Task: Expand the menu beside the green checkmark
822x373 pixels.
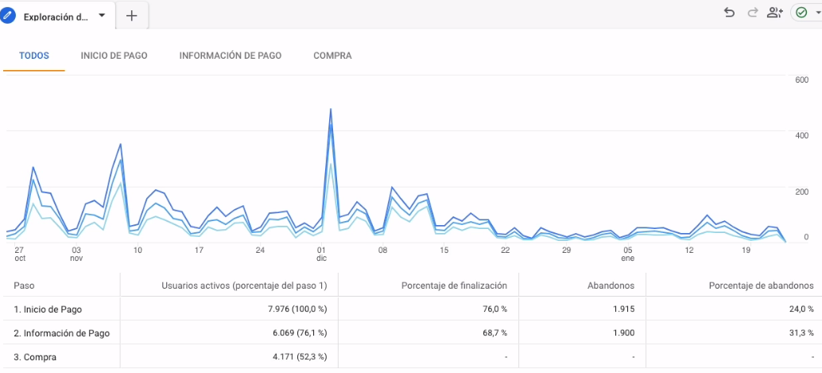Action: point(818,13)
